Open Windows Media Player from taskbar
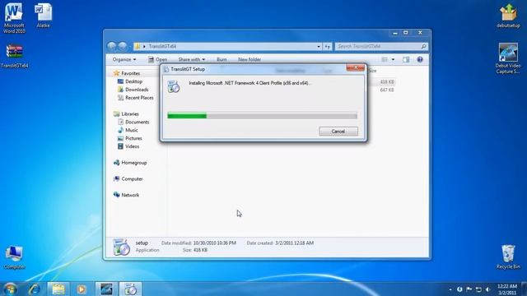The height and width of the screenshot is (296, 527). coord(82,289)
